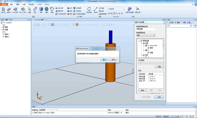The image size is (197, 118).
Task: Select the 工作站 radio button
Action: pos(167,22)
